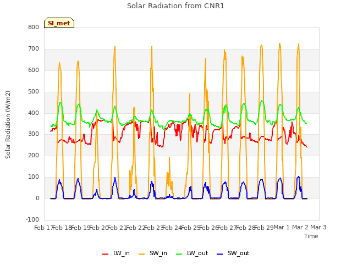Click the chart title Solar Radiation from CNR1
Image resolution: width=352 pixels, height=264 pixels.
pyautogui.click(x=175, y=6)
